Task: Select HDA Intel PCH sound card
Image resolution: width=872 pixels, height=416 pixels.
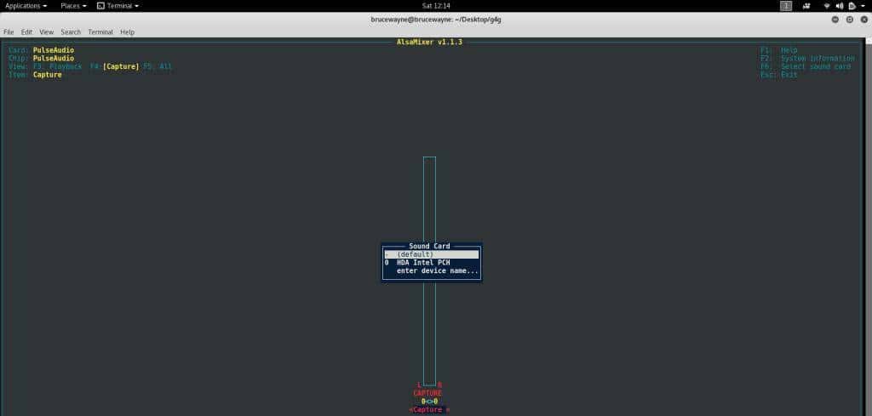Action: (x=431, y=263)
